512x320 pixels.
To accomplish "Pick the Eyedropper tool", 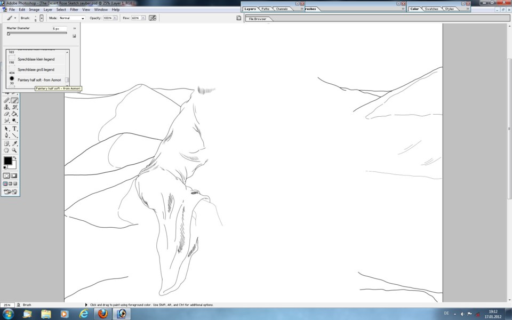I will 14,143.
